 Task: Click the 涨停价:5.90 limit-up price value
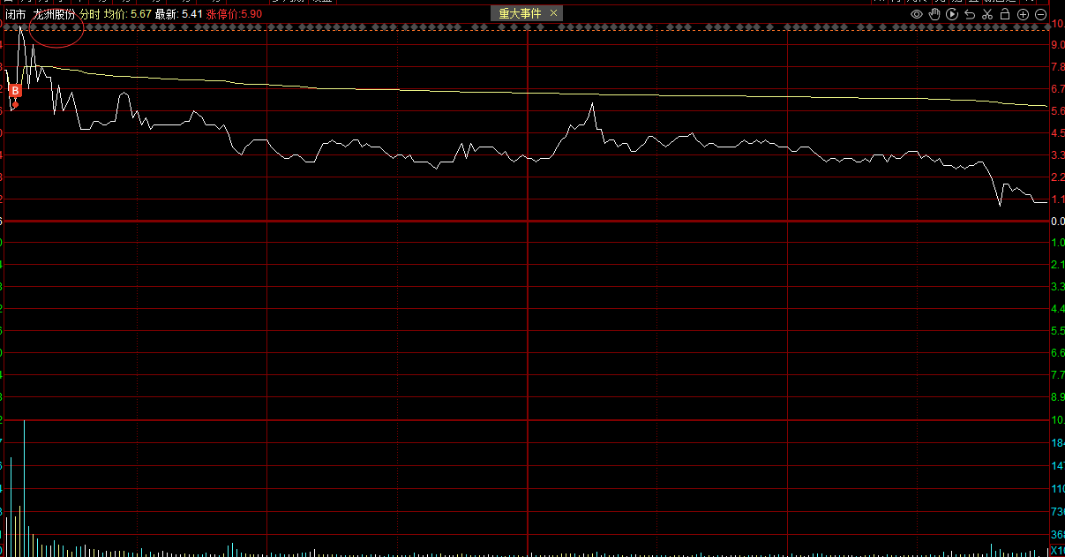coord(234,15)
